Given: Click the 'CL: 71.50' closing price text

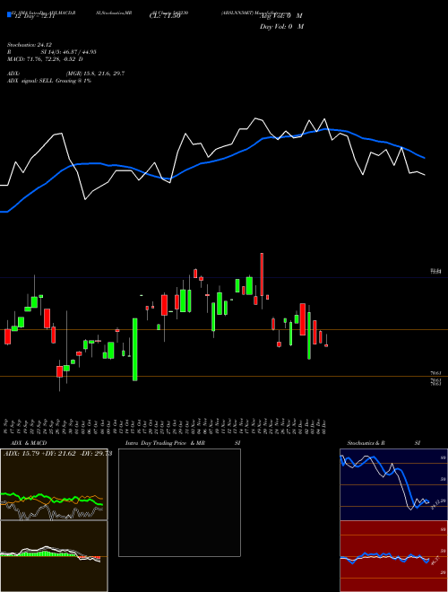Looking at the screenshot, I should click(165, 17).
